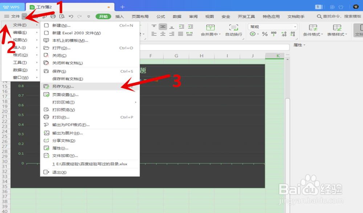Go to the 数据 ribbon tab
The image size is (363, 213).
[x=177, y=16]
